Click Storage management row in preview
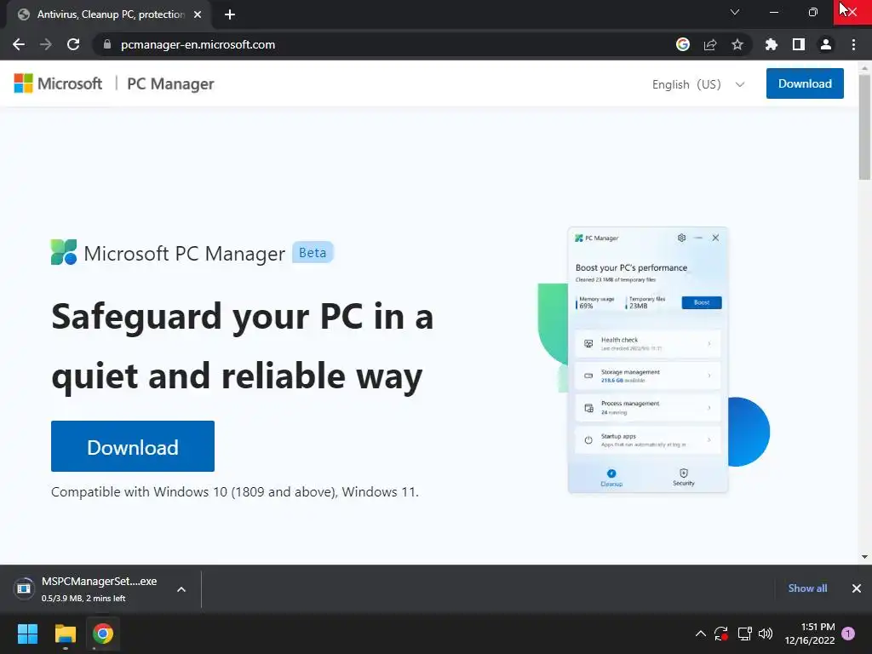The height and width of the screenshot is (654, 872). (x=648, y=376)
